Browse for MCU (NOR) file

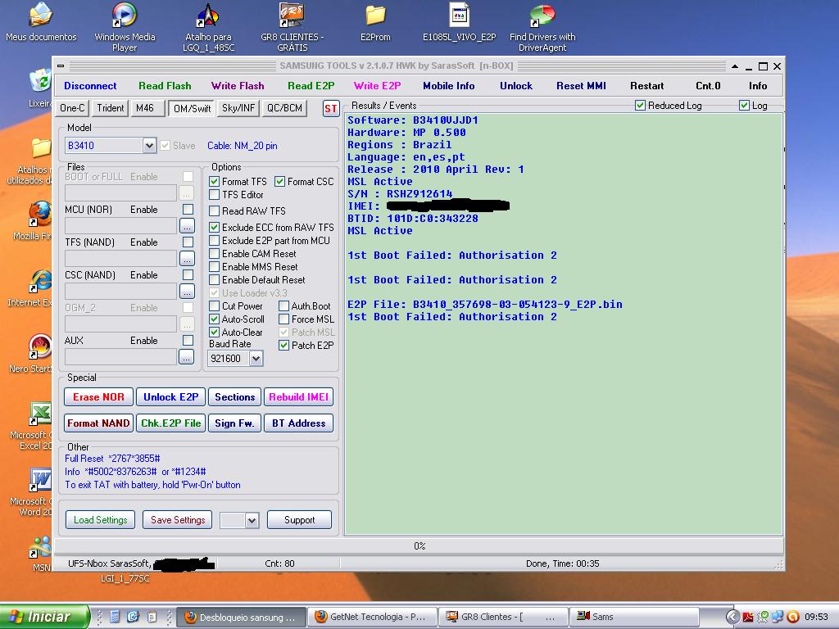187,226
